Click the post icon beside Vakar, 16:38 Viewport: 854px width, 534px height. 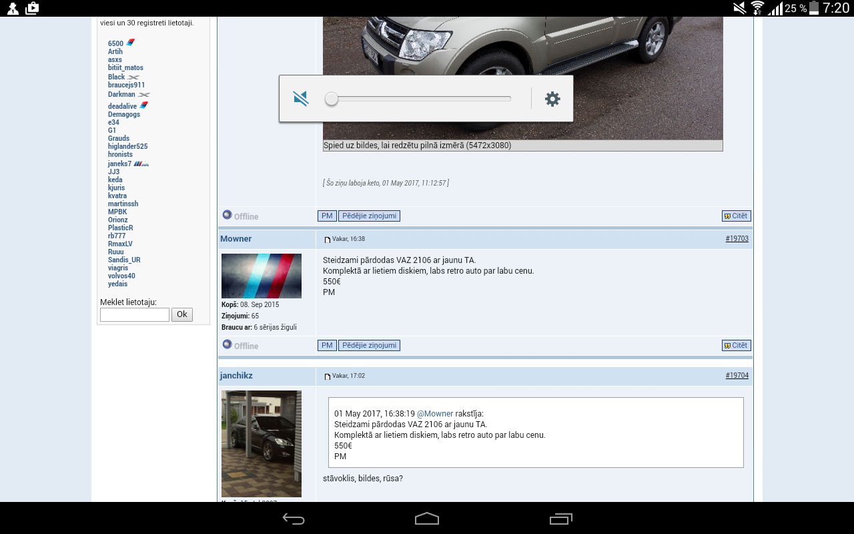(328, 239)
